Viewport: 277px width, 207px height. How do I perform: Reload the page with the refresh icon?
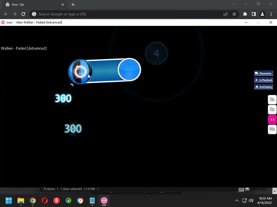[23, 14]
